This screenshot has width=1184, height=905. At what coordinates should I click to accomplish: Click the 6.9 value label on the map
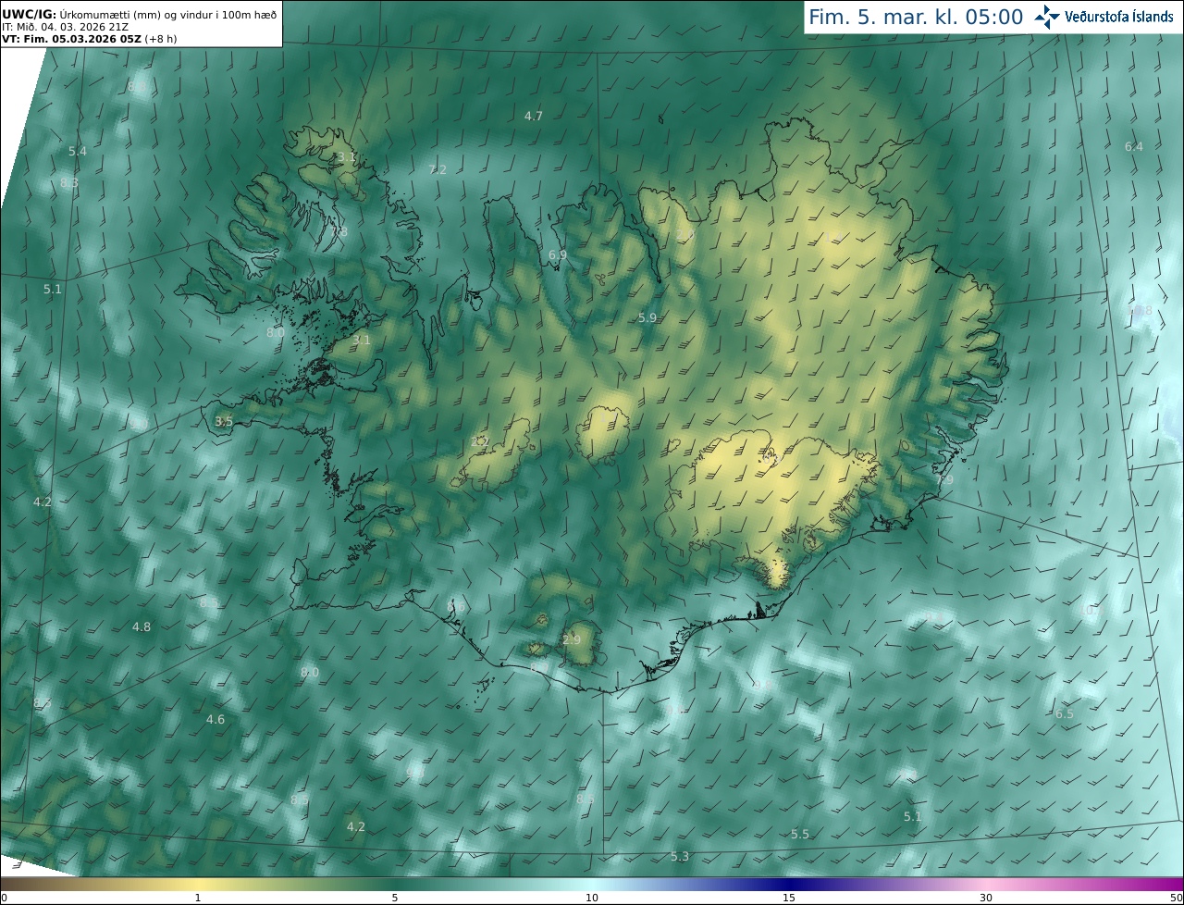558,254
